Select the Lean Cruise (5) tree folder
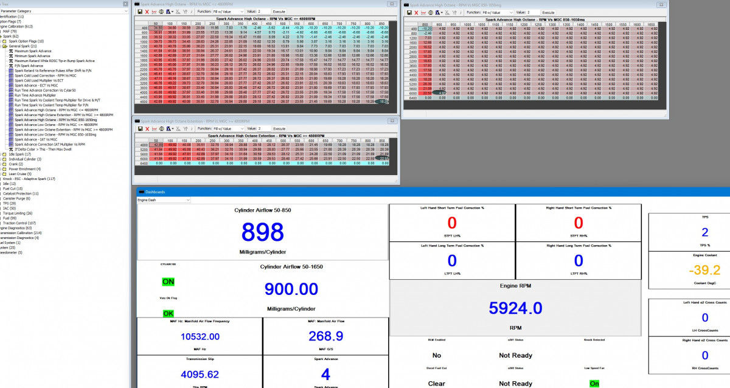The height and width of the screenshot is (388, 730). [x=20, y=173]
